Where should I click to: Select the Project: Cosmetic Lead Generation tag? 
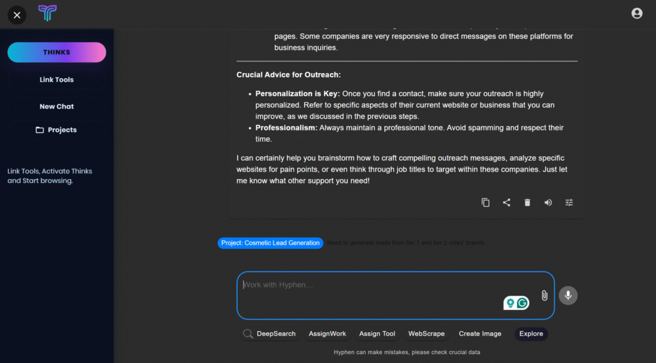[270, 243]
